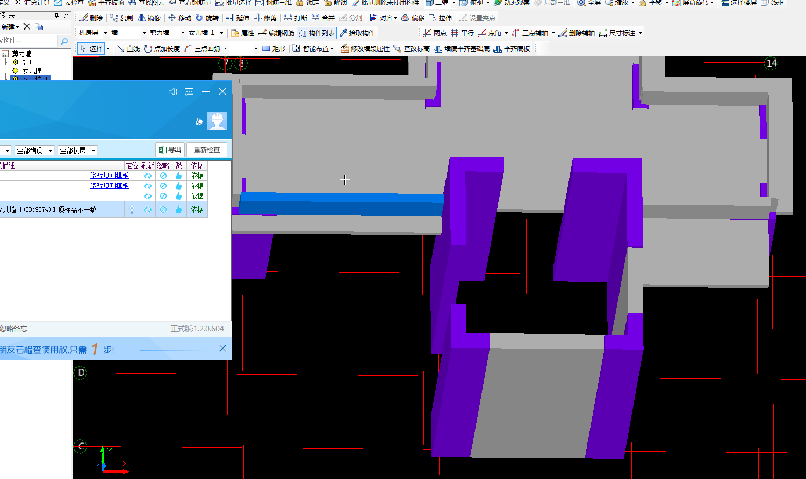Click the 查改标高 elevation tool
This screenshot has width=806, height=479.
click(412, 48)
